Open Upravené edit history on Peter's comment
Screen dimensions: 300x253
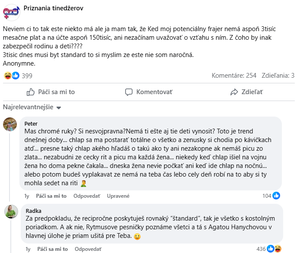click(118, 196)
